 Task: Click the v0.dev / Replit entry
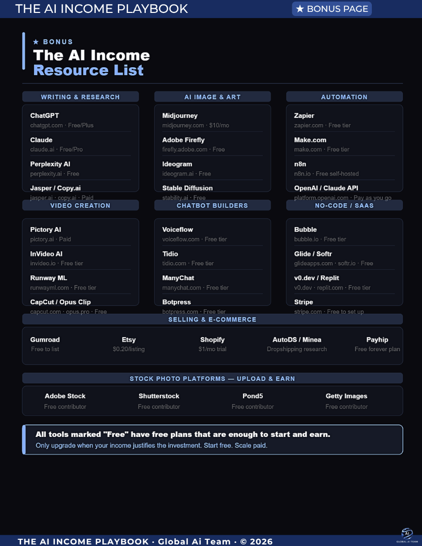coord(317,278)
